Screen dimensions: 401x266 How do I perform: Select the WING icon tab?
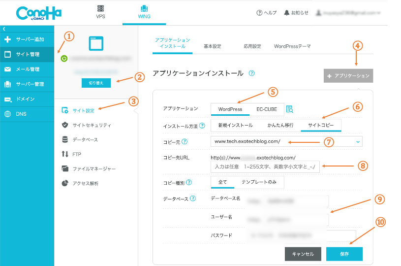point(144,12)
